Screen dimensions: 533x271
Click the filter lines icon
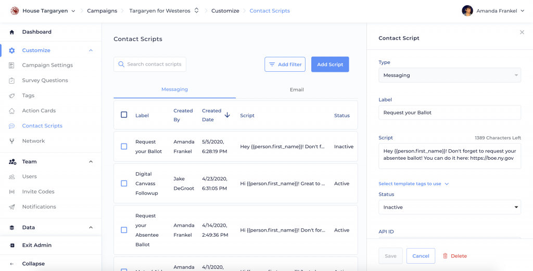tap(272, 64)
